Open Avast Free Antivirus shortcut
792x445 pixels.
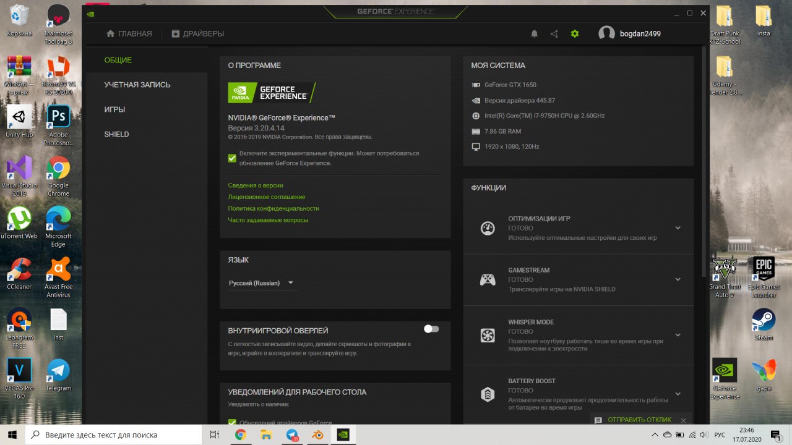58,278
